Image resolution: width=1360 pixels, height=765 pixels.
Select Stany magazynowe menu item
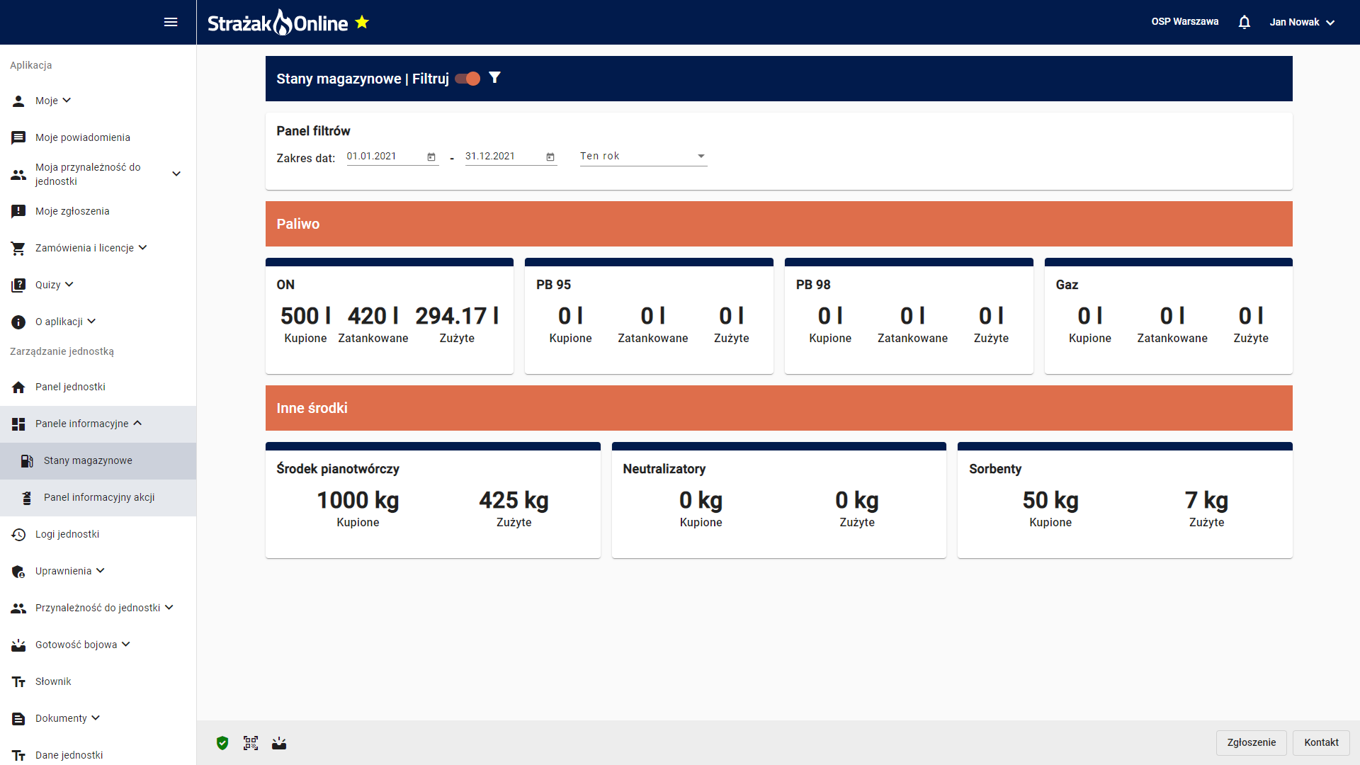point(98,460)
